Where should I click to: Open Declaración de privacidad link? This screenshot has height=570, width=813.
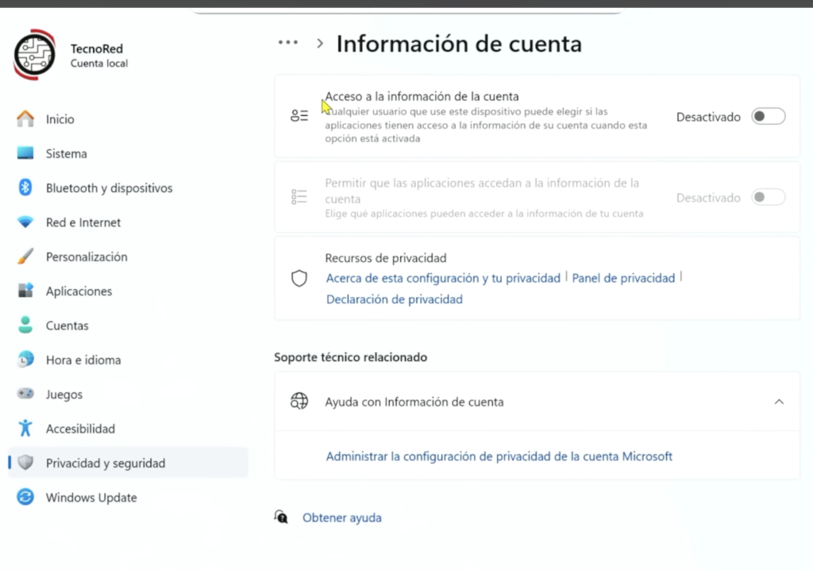click(394, 299)
